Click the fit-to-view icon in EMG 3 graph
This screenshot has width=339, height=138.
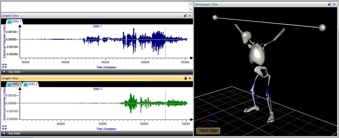(x=4, y=127)
